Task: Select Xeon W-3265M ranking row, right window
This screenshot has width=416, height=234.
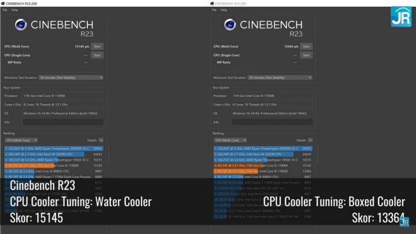Action: pos(263,154)
